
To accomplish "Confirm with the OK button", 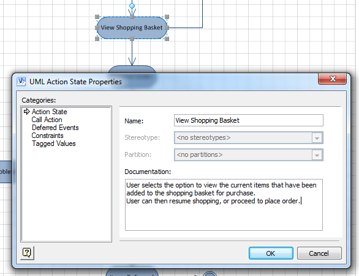I will point(271,253).
